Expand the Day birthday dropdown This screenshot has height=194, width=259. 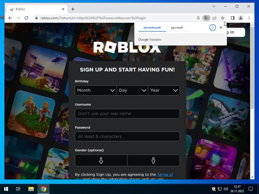(x=132, y=90)
